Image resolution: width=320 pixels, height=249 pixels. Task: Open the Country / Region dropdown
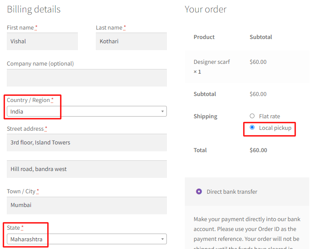pos(86,111)
